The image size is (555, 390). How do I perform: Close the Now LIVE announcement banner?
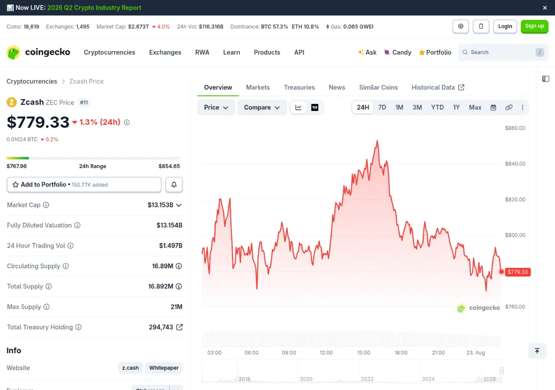(x=545, y=8)
